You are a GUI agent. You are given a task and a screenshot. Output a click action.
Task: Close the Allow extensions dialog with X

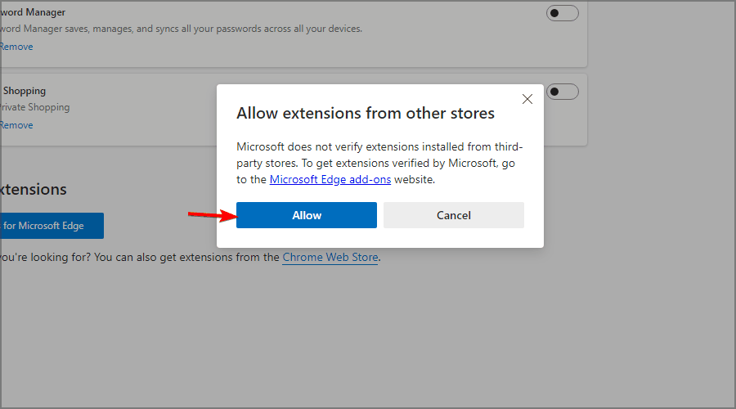pyautogui.click(x=527, y=99)
